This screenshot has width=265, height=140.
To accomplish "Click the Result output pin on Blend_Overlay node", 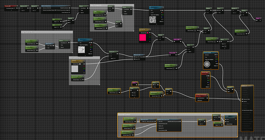I will click(x=144, y=57).
